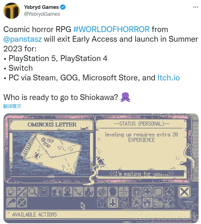Select the highlighted plus cross action icon
The image size is (201, 224).
(x=113, y=202)
